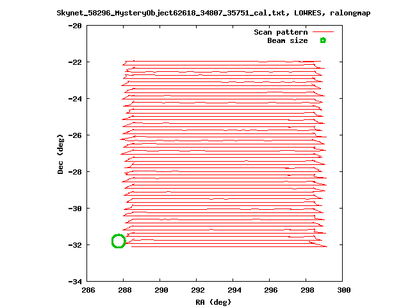The width and height of the screenshot is (410, 308).
Task: Click the -20 Dec tick label
Action: [75, 26]
